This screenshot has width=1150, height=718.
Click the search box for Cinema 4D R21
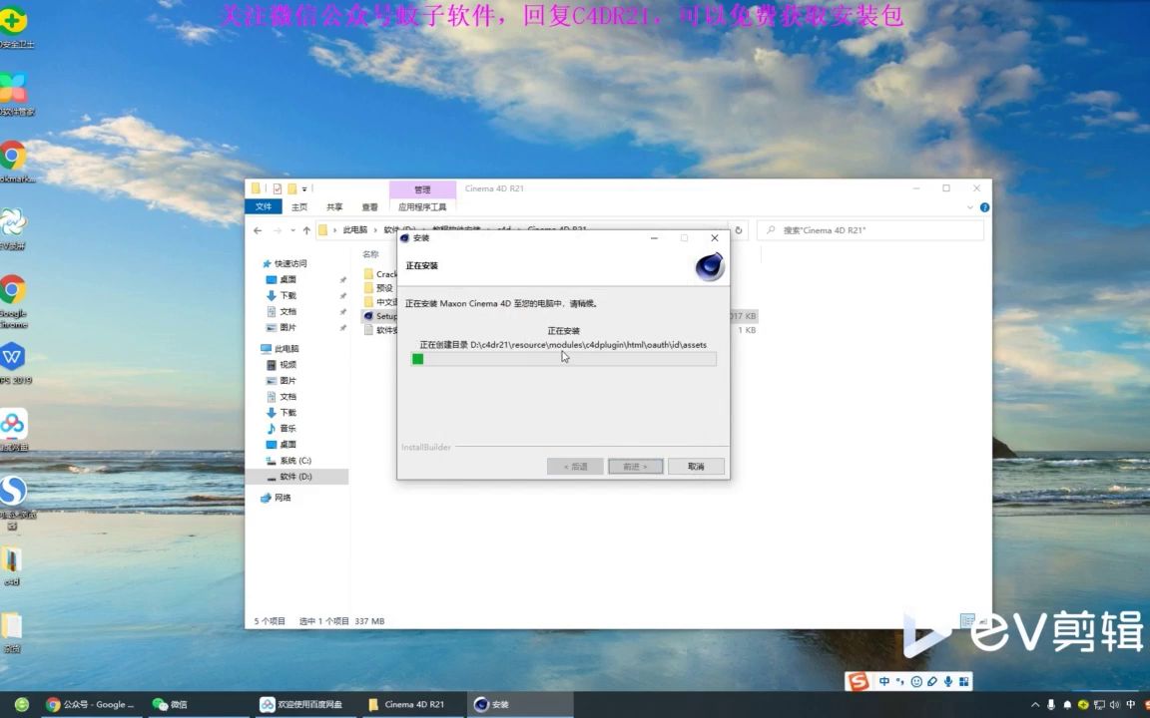tap(869, 230)
